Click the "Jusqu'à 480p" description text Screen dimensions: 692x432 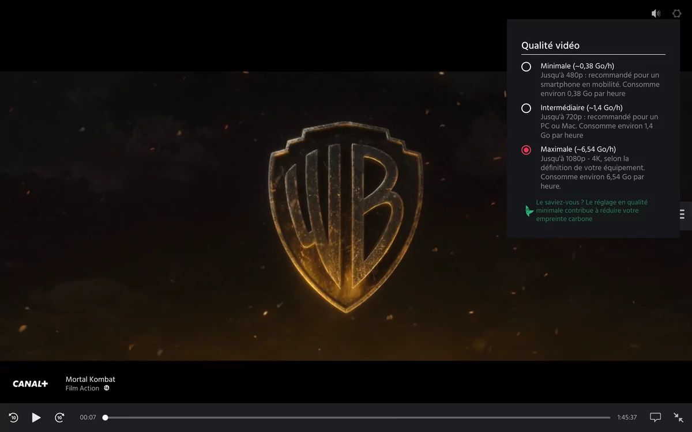600,84
